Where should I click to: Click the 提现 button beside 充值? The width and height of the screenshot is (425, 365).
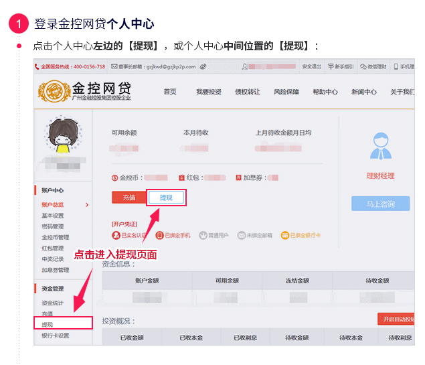coord(166,198)
